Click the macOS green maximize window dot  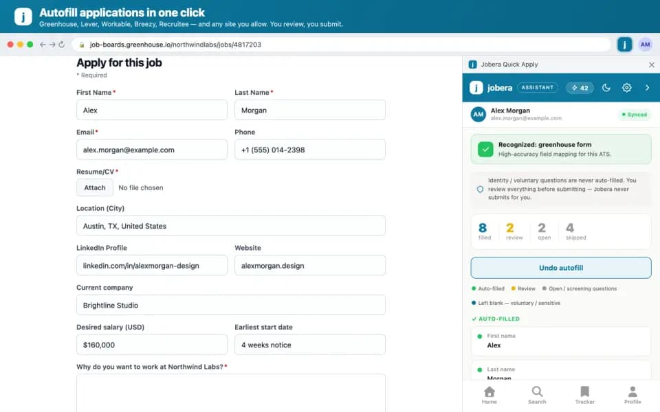pos(30,44)
